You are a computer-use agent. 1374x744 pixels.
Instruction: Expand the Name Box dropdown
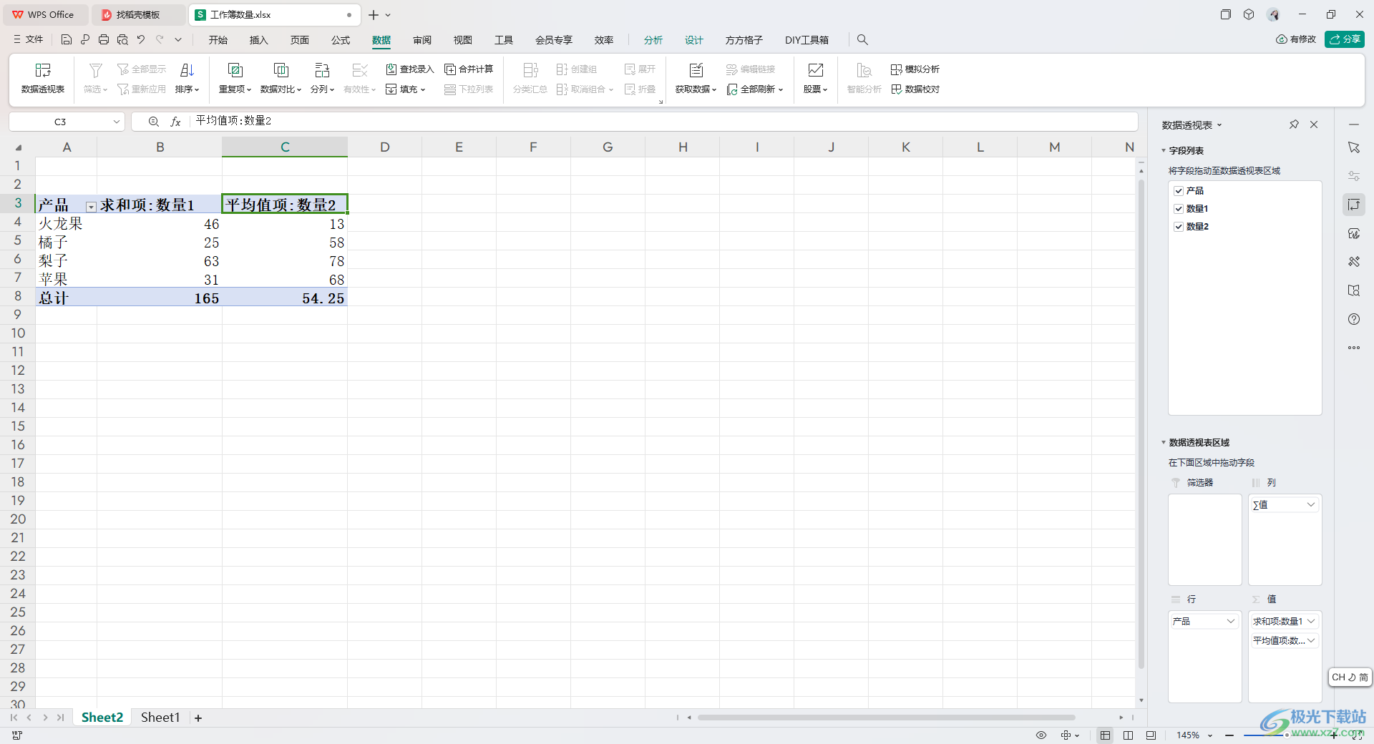pos(116,122)
